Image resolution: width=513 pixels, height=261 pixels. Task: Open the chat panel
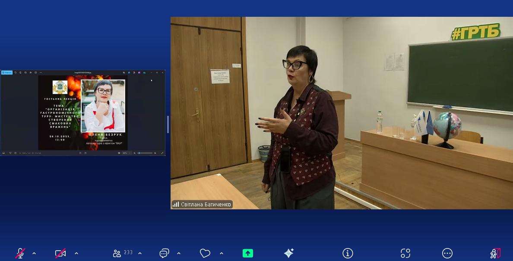[164, 253]
